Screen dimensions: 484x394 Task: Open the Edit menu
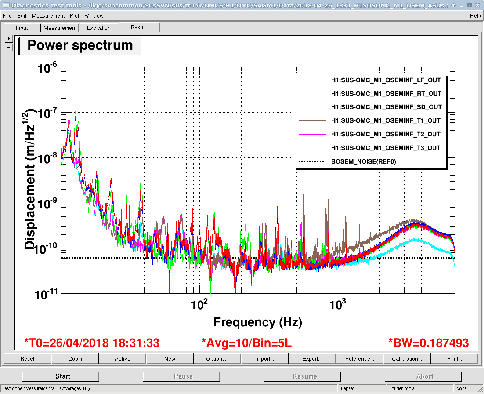point(22,16)
